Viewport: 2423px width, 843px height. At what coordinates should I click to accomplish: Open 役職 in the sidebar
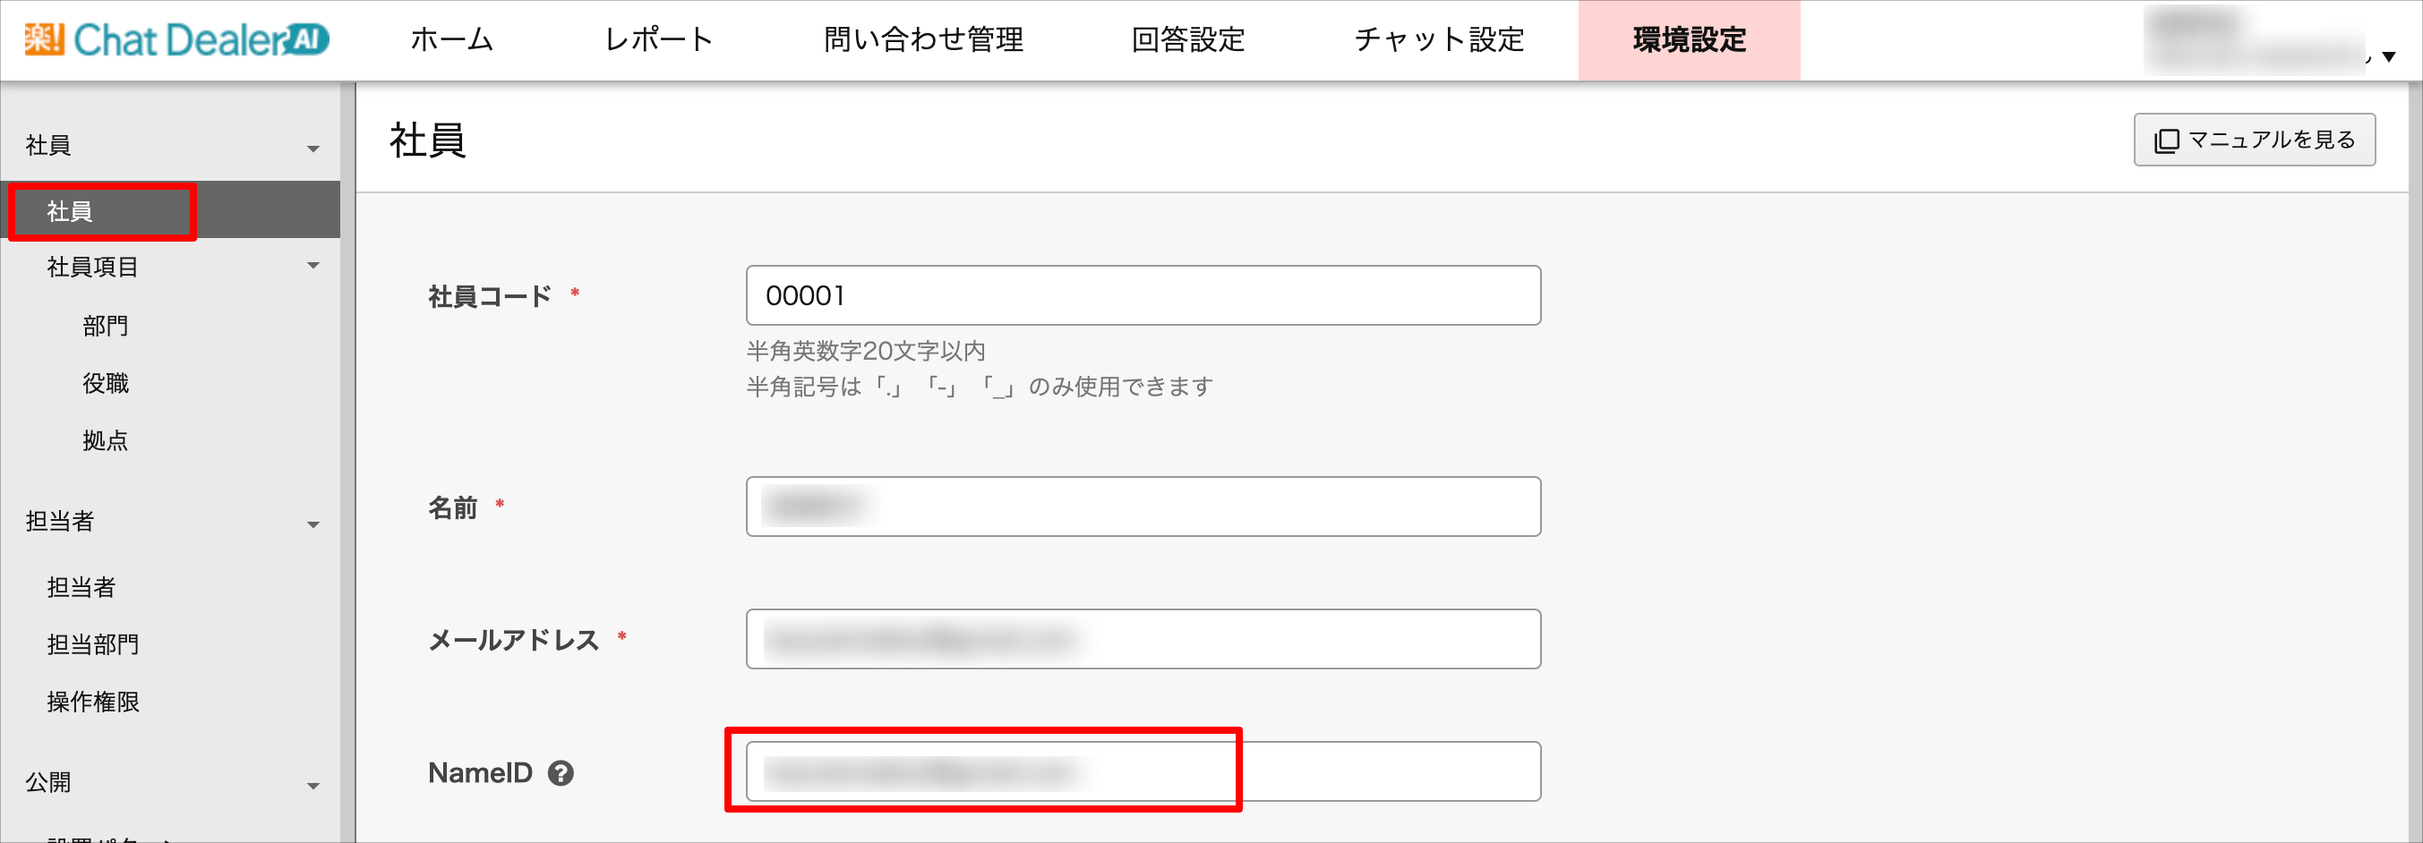[106, 383]
